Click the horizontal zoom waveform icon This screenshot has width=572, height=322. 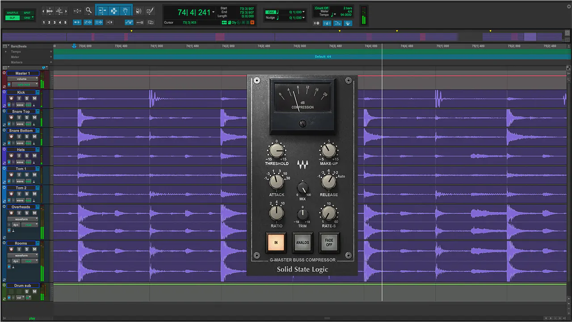50,11
